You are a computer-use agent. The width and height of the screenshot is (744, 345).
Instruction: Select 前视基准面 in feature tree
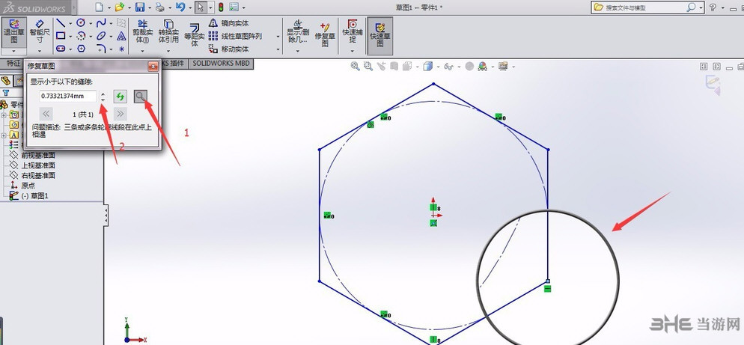pyautogui.click(x=38, y=155)
